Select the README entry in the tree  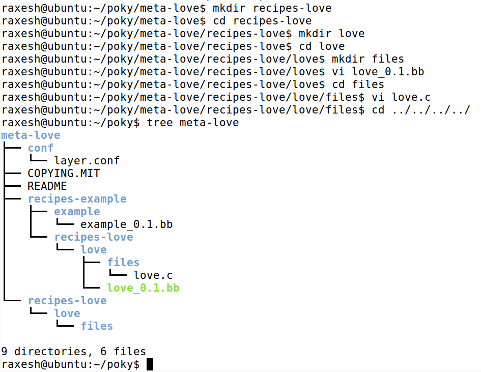pos(46,186)
